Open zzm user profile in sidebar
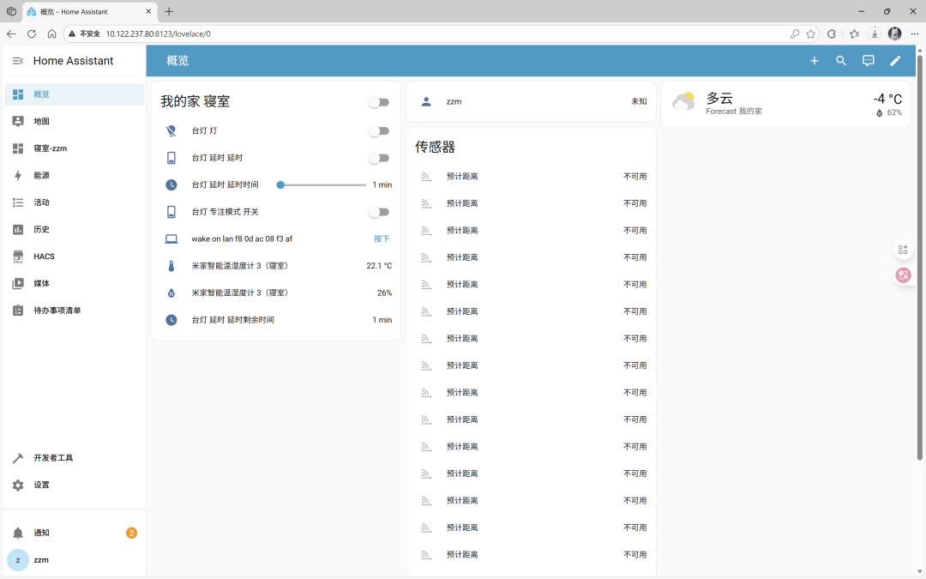 (74, 560)
